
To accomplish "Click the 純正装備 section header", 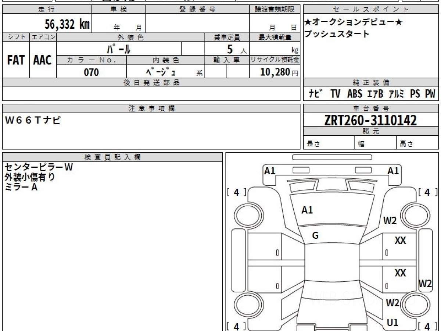I will point(371,83).
